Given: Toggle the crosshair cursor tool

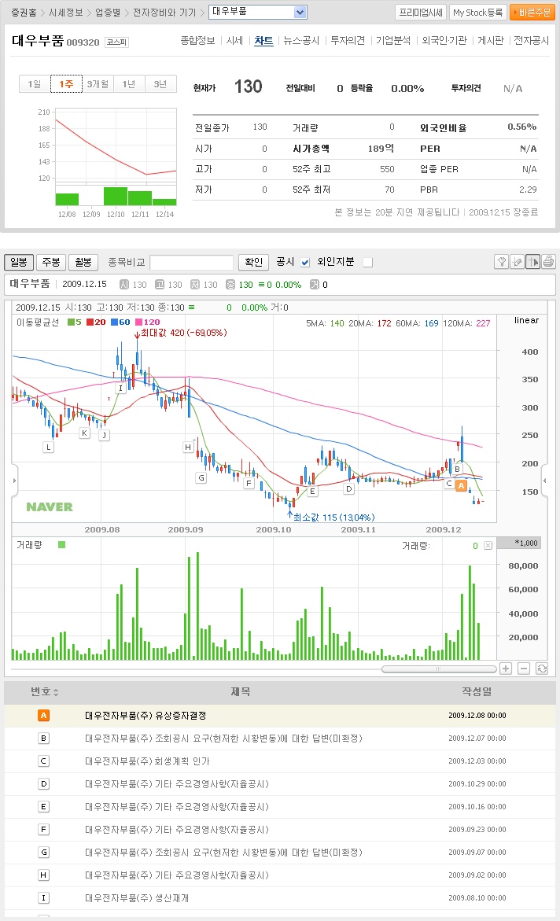Looking at the screenshot, I should [x=533, y=262].
